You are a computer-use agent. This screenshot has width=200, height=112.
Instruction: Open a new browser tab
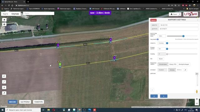tap(28, 2)
